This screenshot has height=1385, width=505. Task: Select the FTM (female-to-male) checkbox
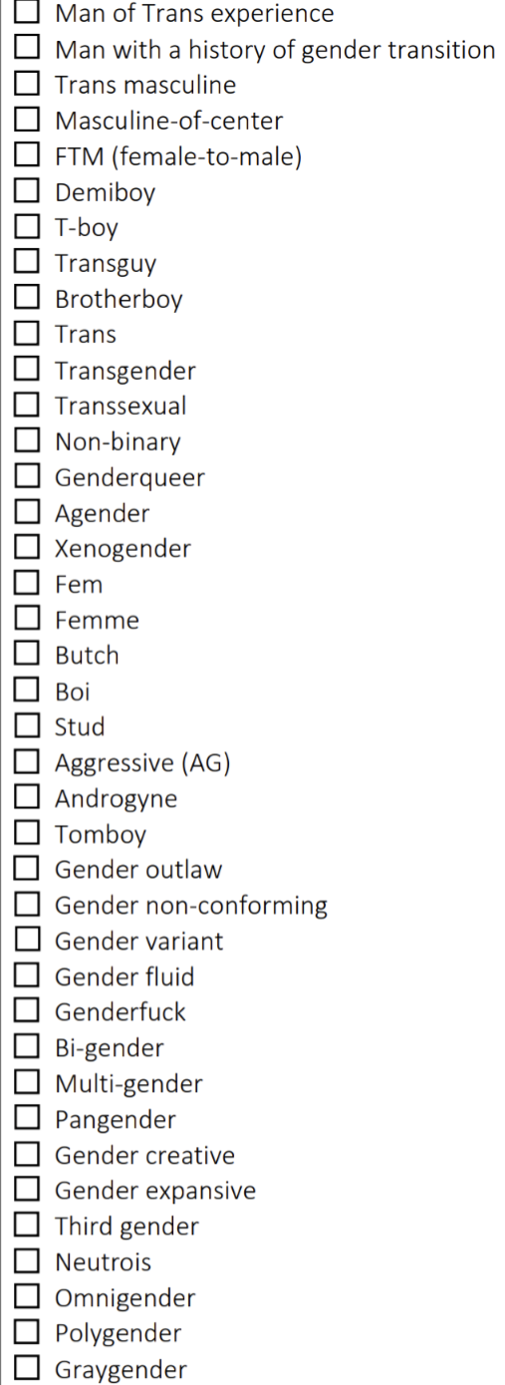click(x=27, y=156)
